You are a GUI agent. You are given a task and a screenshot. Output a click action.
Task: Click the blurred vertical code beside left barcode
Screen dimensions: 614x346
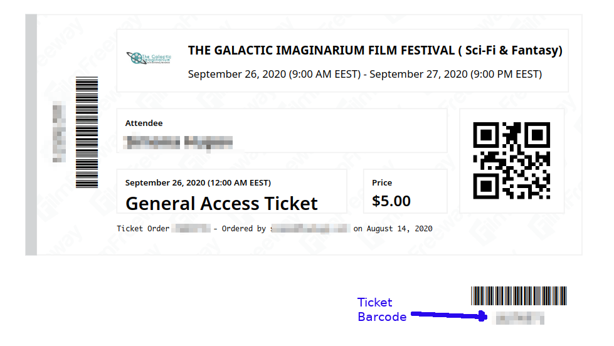tap(59, 132)
